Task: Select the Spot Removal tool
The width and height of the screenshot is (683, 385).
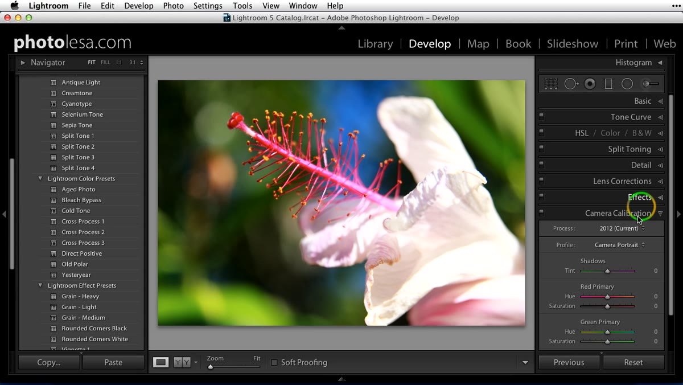Action: tap(571, 84)
